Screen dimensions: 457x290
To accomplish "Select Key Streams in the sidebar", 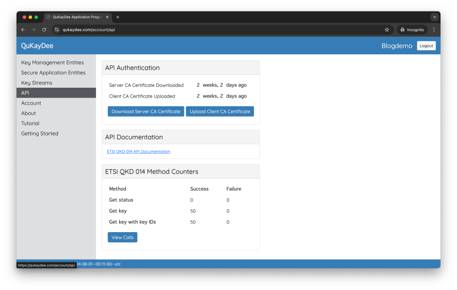I will 37,83.
